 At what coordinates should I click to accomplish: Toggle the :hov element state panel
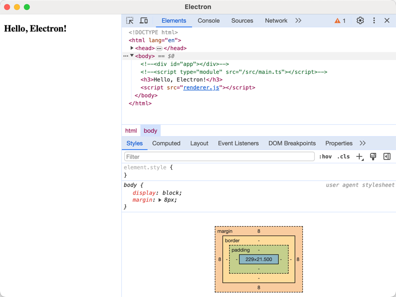325,157
